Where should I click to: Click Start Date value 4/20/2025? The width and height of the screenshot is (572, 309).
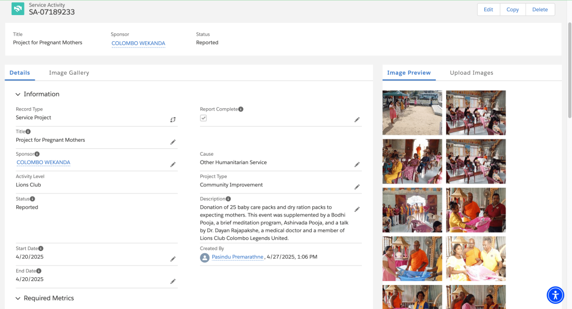[30, 257]
